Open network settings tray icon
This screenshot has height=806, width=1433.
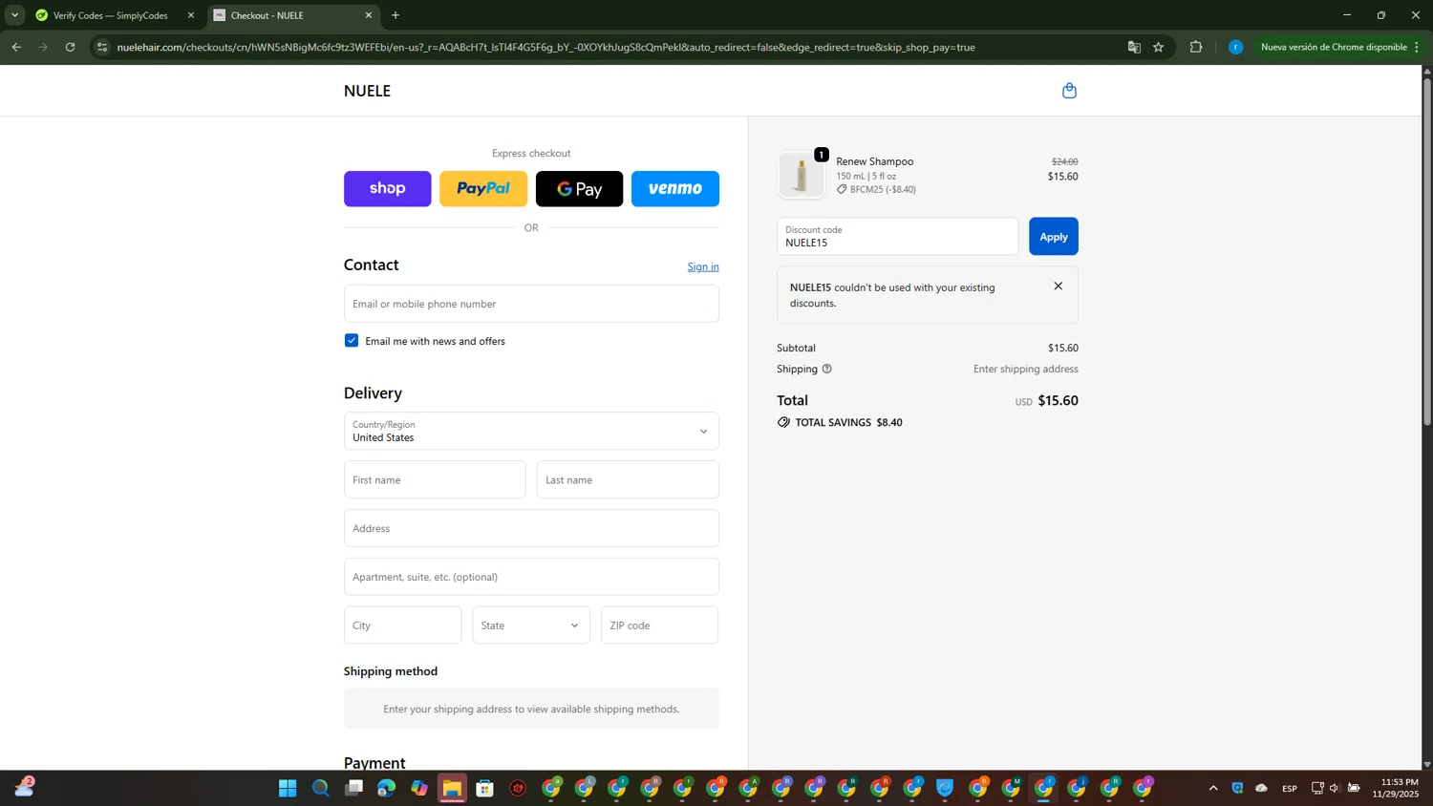pyautogui.click(x=1317, y=788)
